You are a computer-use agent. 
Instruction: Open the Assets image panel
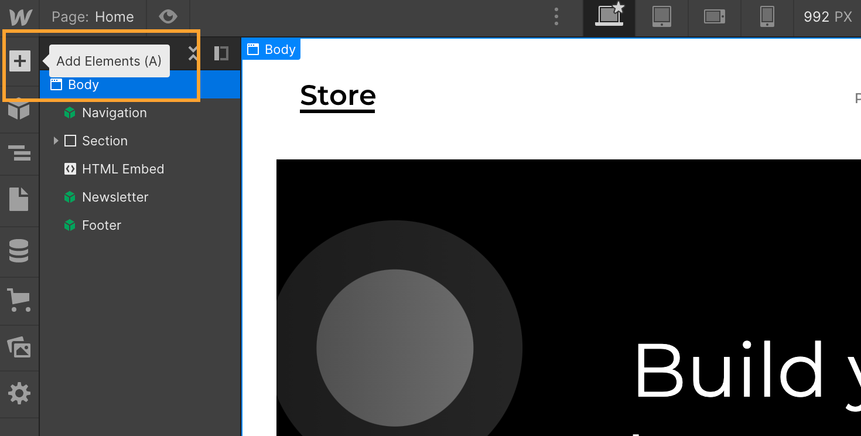(x=19, y=348)
